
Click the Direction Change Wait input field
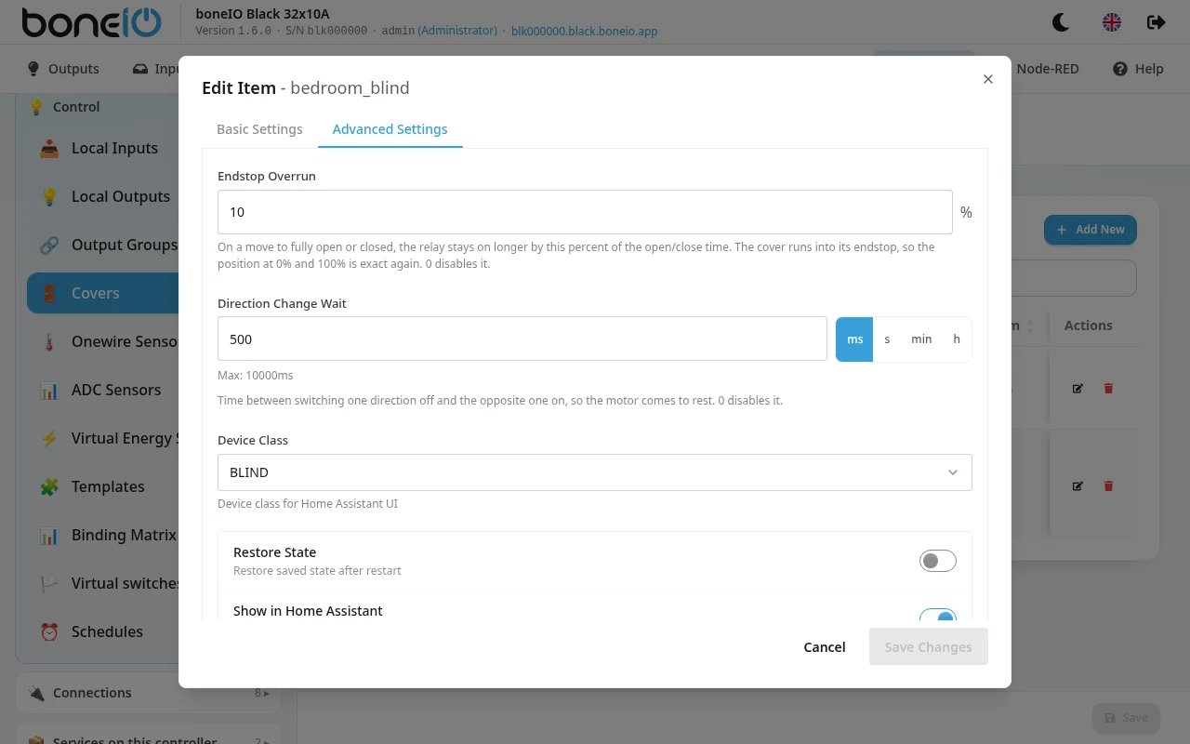click(522, 339)
